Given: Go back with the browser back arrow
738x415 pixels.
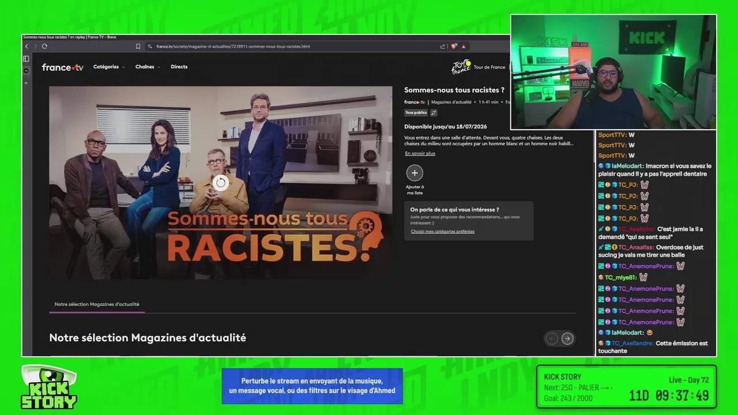Looking at the screenshot, I should coord(27,46).
